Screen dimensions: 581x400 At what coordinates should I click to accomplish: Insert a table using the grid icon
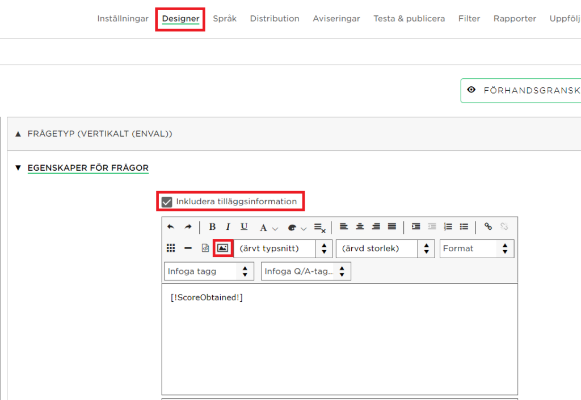[x=171, y=248]
